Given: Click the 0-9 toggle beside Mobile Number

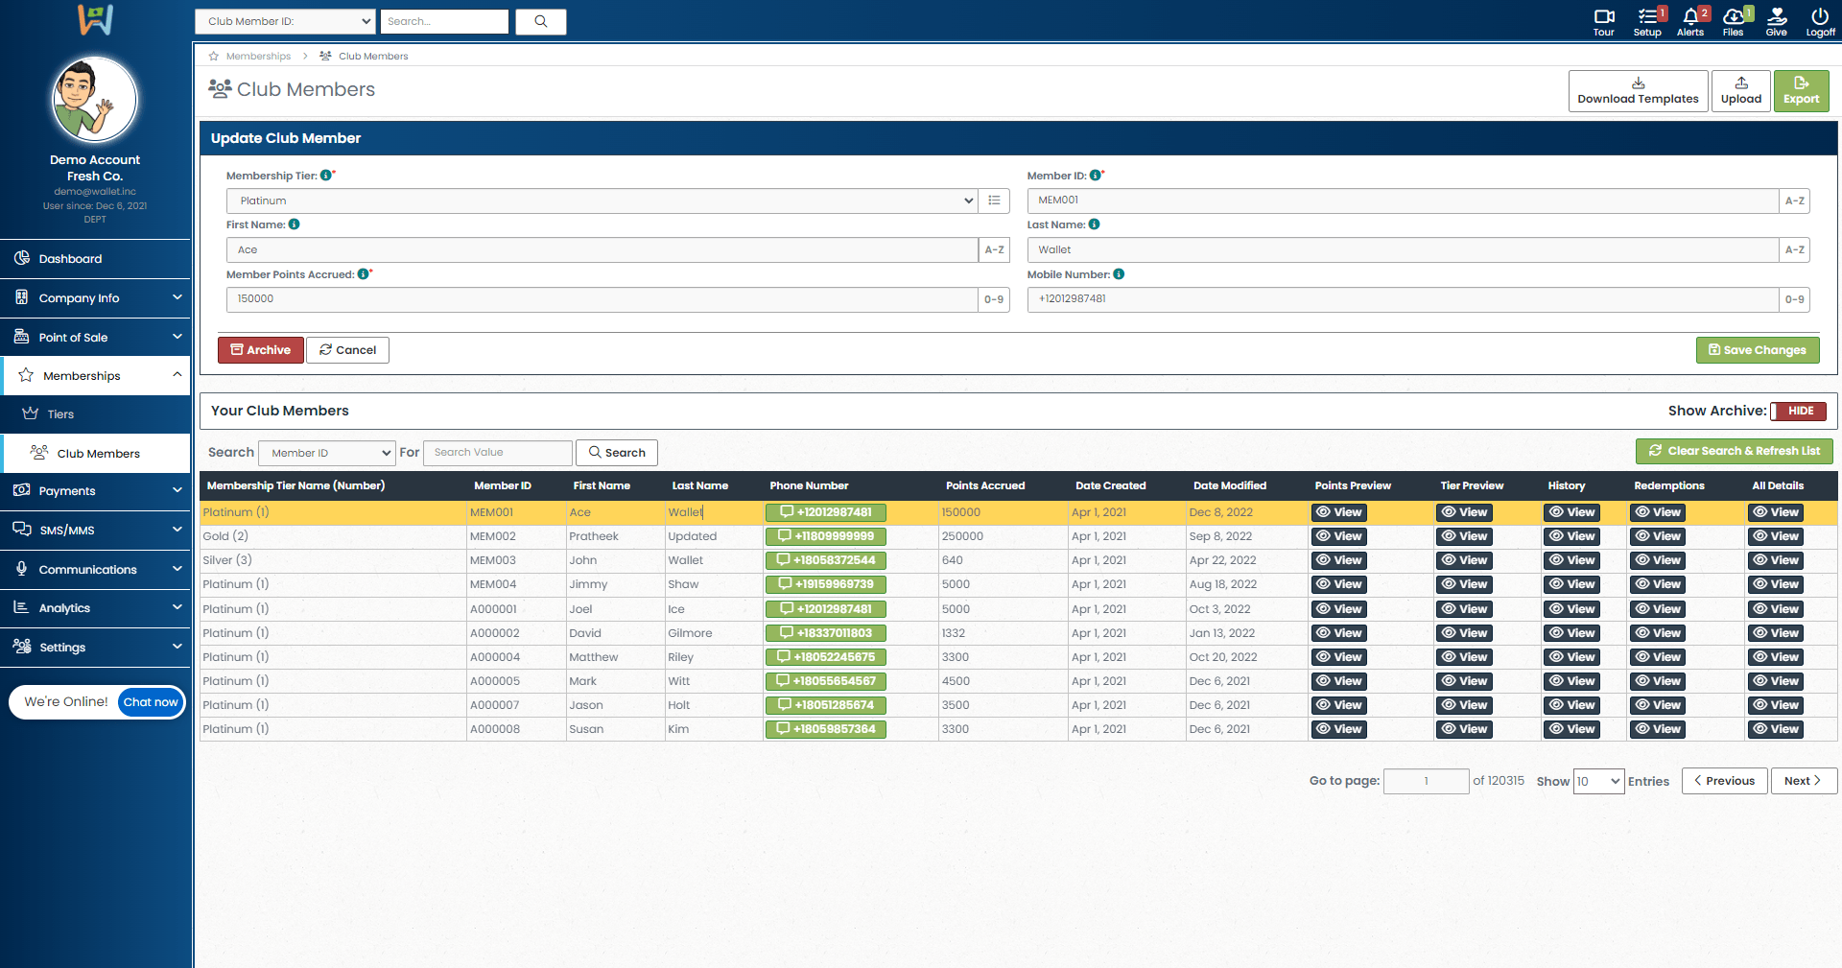Looking at the screenshot, I should click(x=1794, y=299).
